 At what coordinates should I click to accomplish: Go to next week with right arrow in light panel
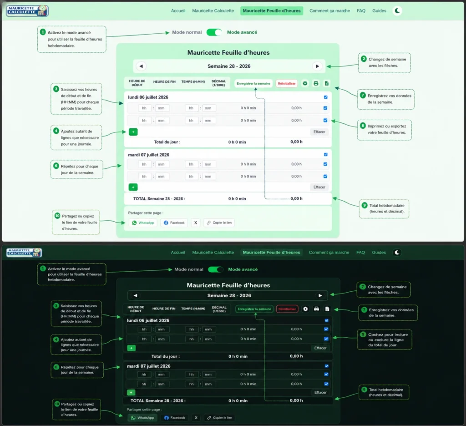[x=317, y=66]
